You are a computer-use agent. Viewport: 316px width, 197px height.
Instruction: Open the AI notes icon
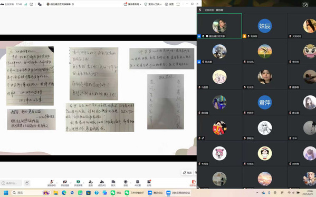(138, 183)
